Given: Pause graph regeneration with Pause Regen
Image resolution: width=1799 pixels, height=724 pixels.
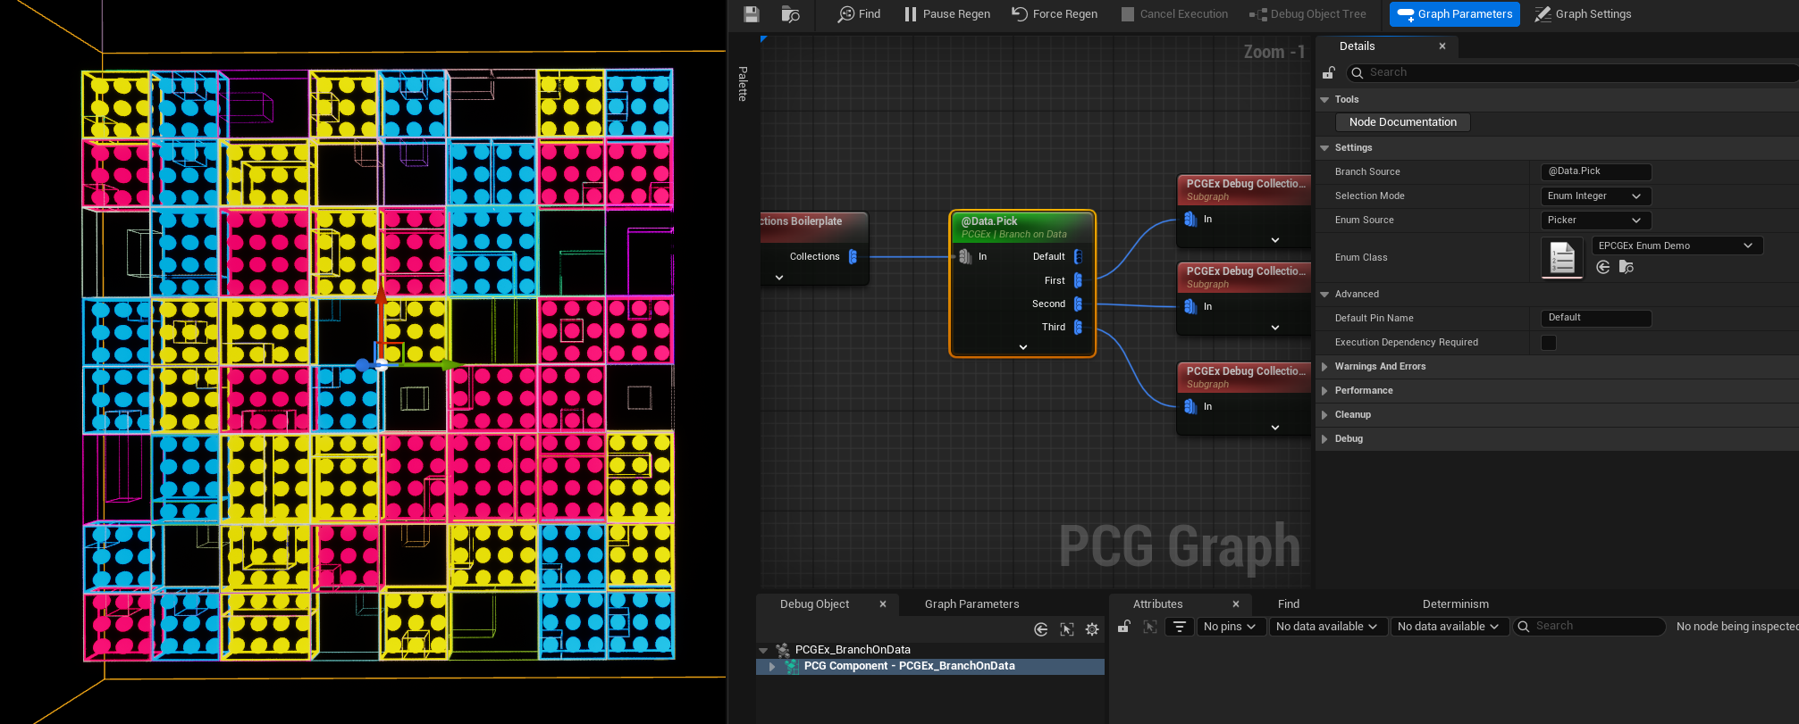Looking at the screenshot, I should point(946,14).
